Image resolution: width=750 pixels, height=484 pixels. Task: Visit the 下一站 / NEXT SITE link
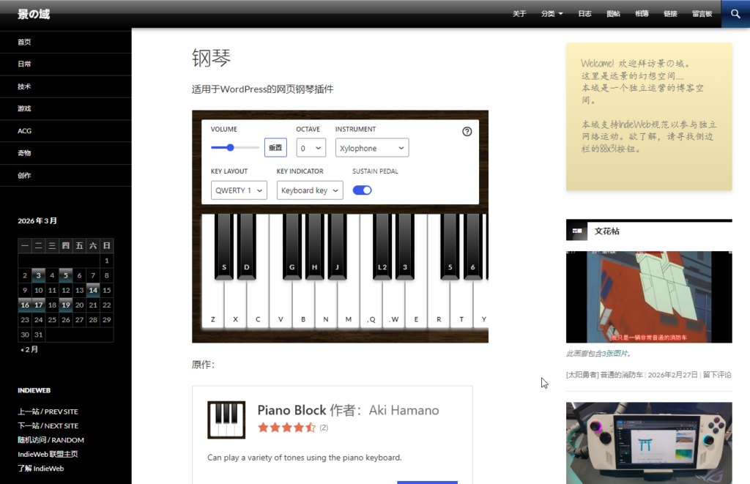(48, 425)
